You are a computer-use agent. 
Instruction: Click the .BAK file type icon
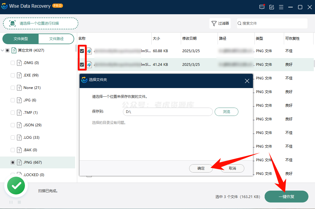(x=19, y=150)
